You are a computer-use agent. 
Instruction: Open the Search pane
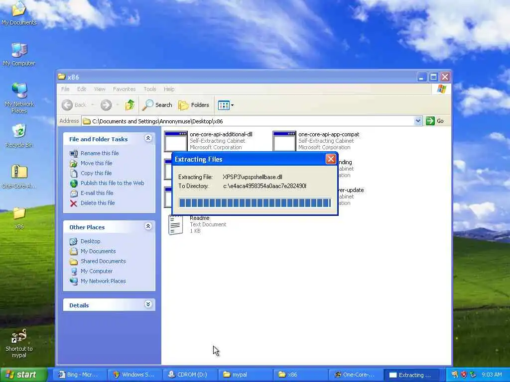(x=157, y=105)
